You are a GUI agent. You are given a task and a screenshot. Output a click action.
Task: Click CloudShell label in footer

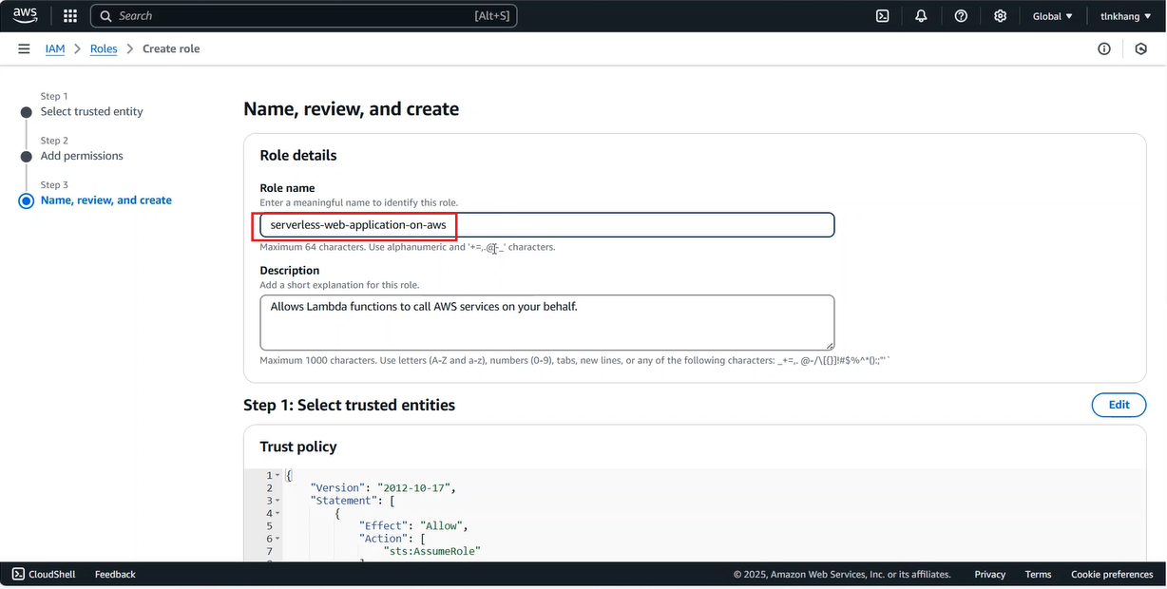[x=52, y=574]
